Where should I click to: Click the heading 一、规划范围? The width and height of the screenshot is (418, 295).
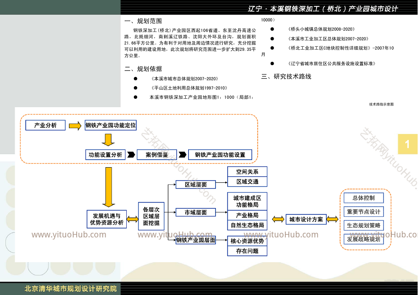coord(143,21)
